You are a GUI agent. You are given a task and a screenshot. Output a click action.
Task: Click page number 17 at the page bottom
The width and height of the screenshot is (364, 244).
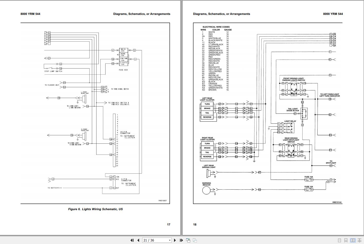pos(169,225)
